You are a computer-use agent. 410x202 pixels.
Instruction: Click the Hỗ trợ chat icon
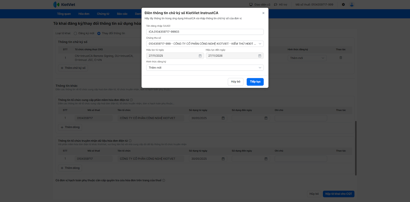pos(276,5)
